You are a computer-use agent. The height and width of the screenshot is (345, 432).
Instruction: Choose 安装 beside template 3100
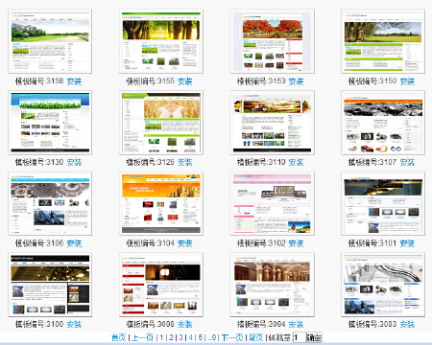[x=74, y=324]
